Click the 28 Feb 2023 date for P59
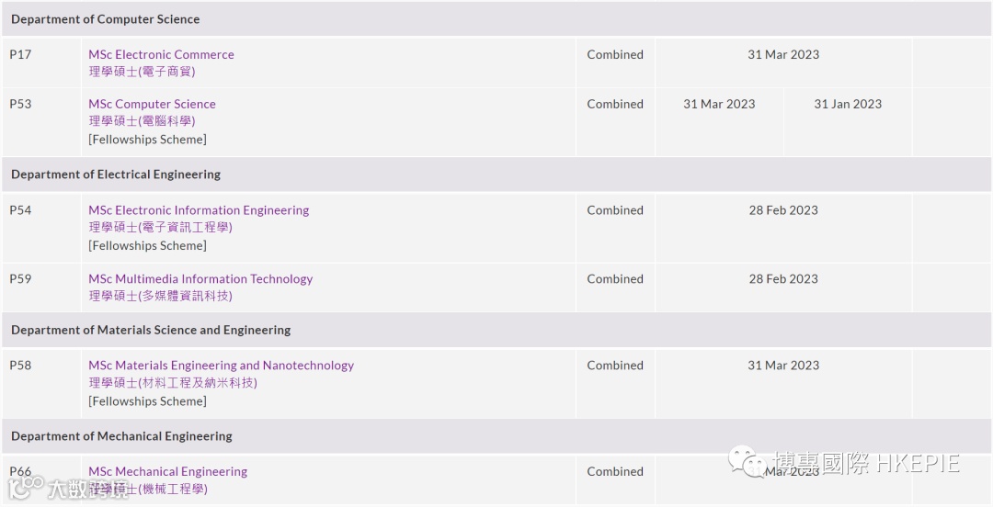 tap(782, 279)
